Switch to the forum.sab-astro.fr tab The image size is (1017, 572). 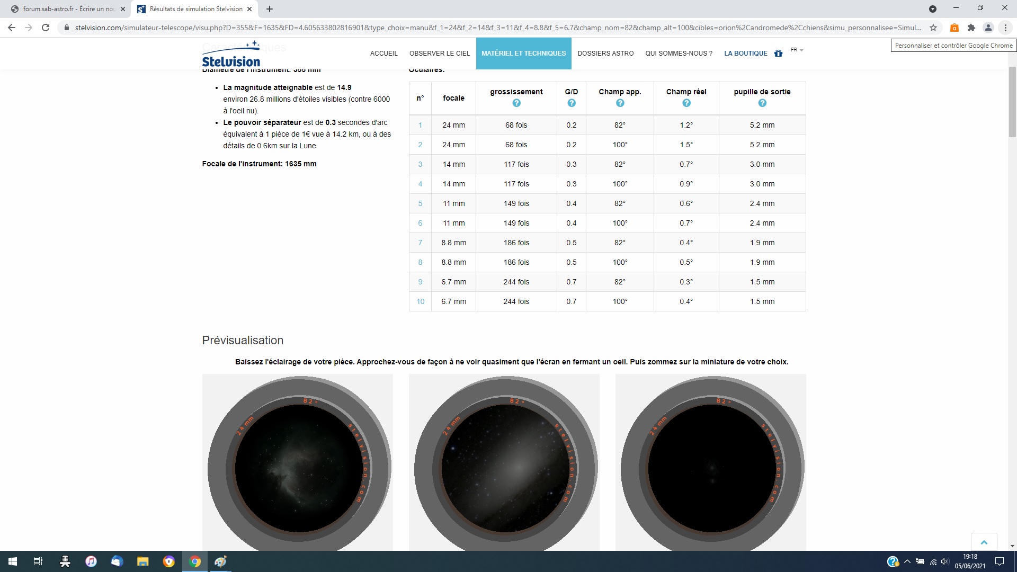pos(69,9)
